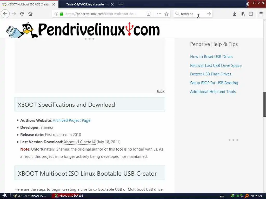Click the Pendrive Help & Tips heading

(214, 44)
